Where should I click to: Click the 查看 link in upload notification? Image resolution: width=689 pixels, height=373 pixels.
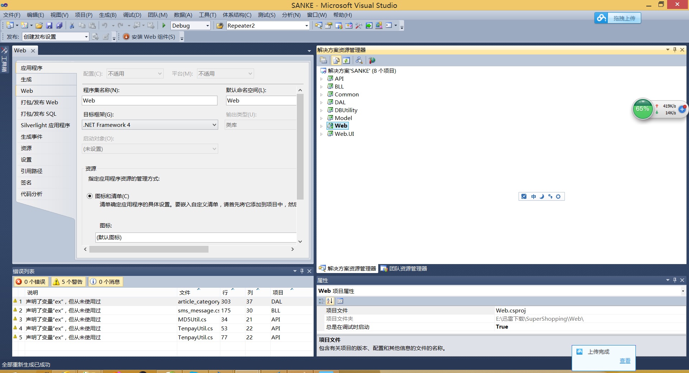coord(625,361)
